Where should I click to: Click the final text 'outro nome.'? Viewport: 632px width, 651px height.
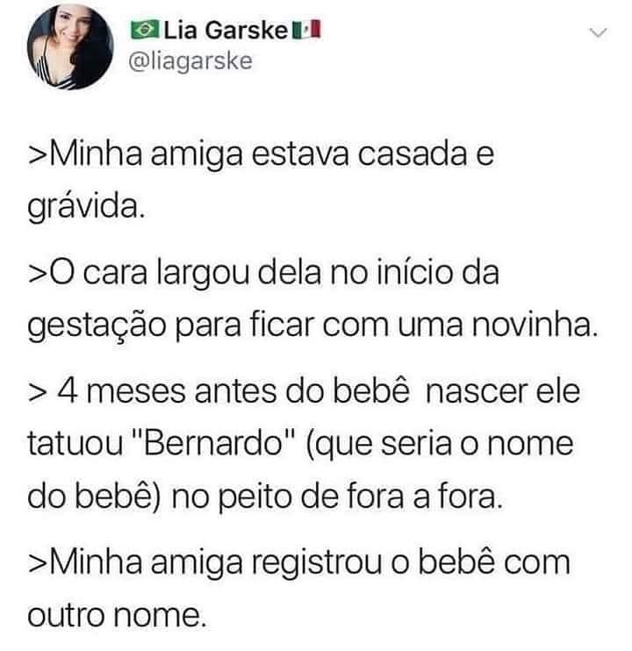[117, 616]
